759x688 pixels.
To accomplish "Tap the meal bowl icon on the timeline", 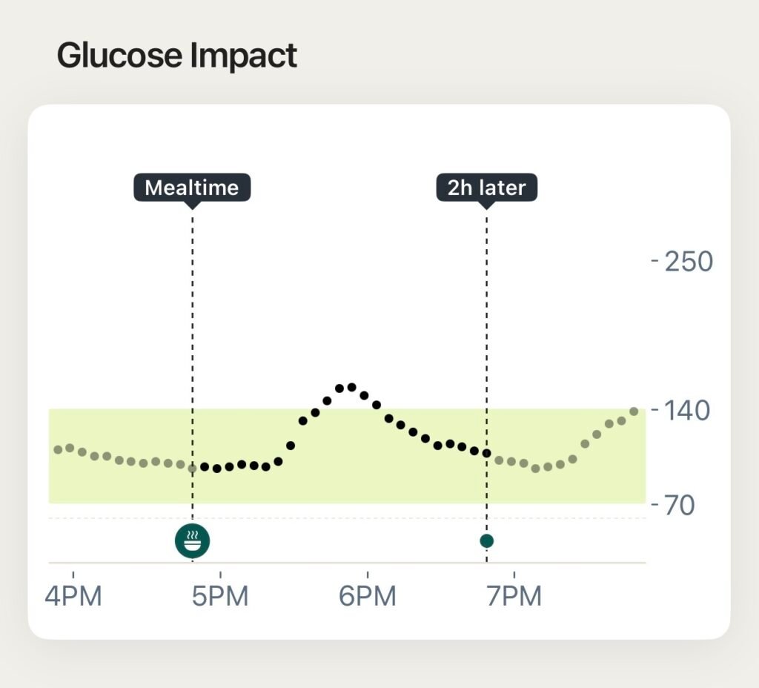I will point(193,541).
